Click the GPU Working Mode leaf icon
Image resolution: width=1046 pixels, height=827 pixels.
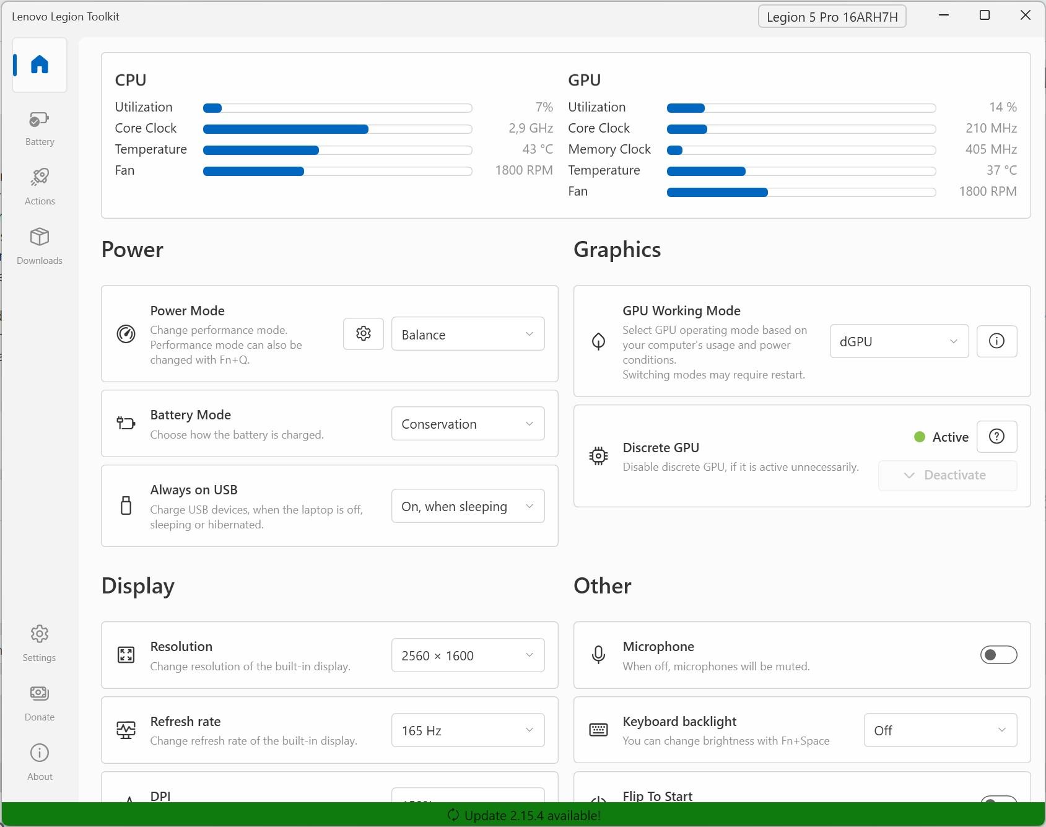(598, 341)
